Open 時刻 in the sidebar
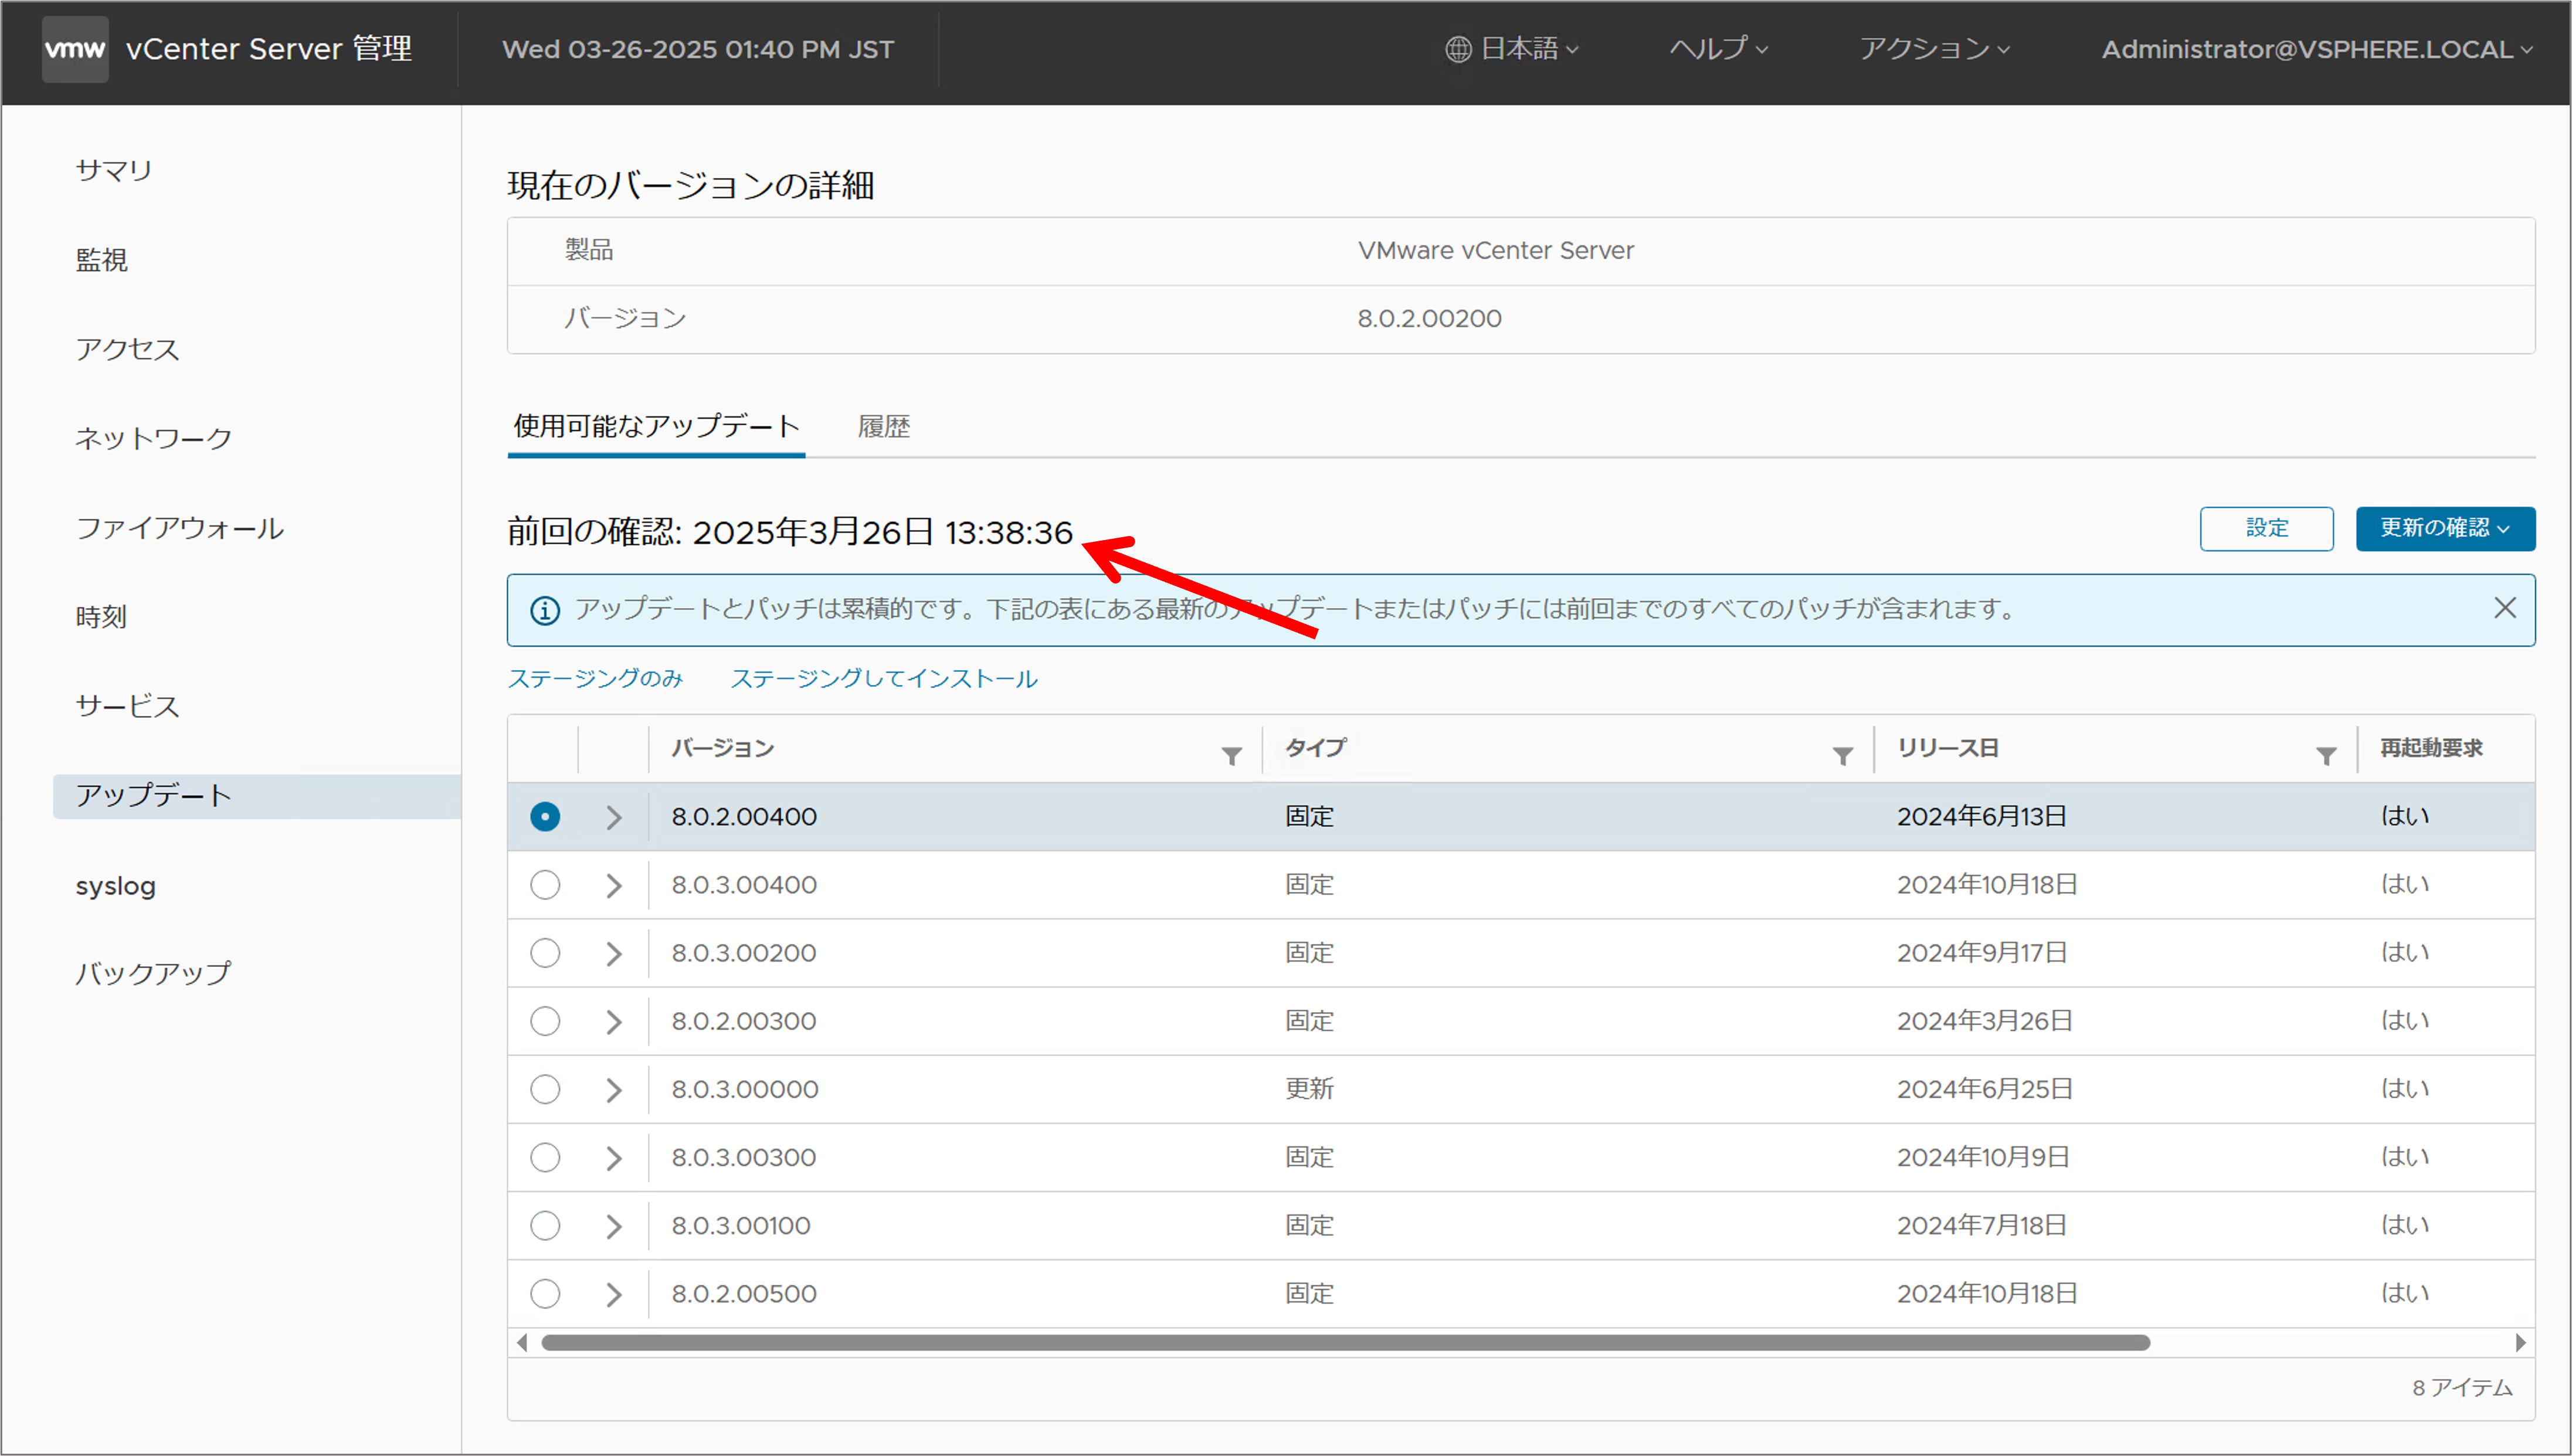This screenshot has width=2572, height=1456. pos(101,617)
